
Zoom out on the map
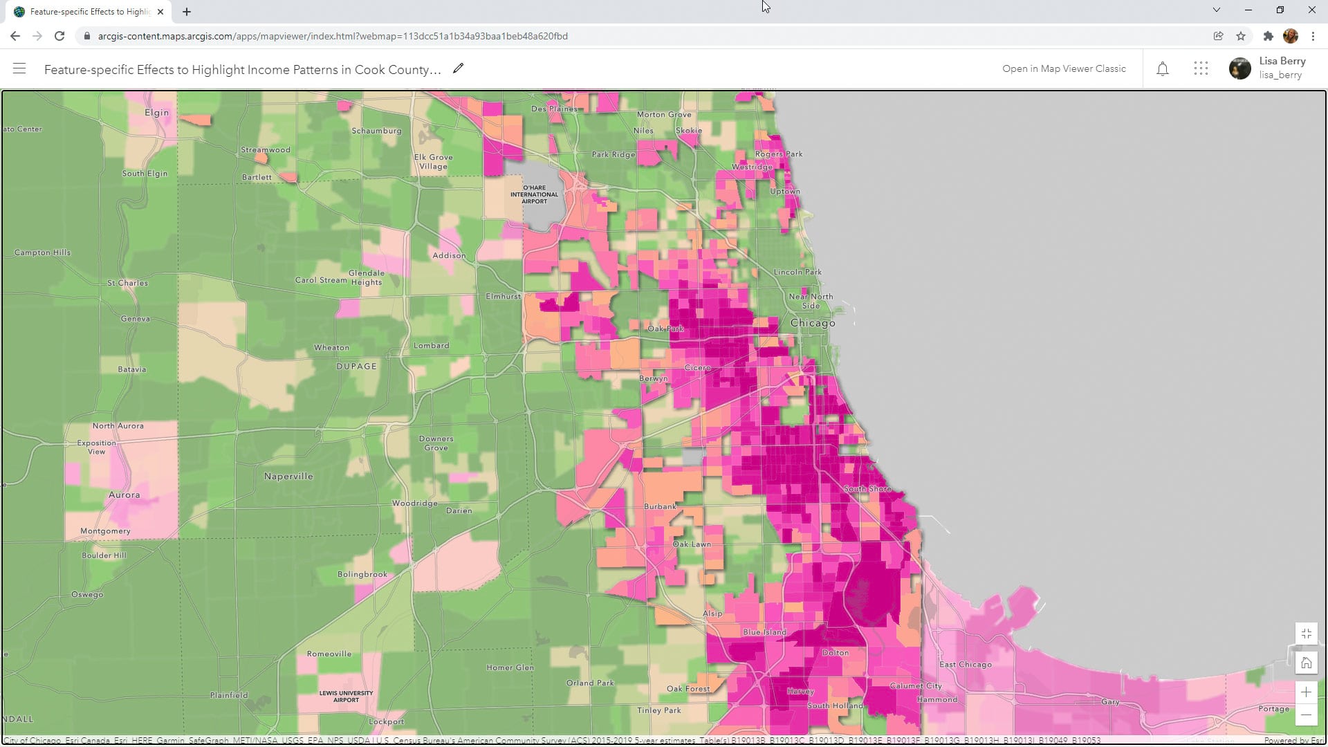pyautogui.click(x=1306, y=715)
